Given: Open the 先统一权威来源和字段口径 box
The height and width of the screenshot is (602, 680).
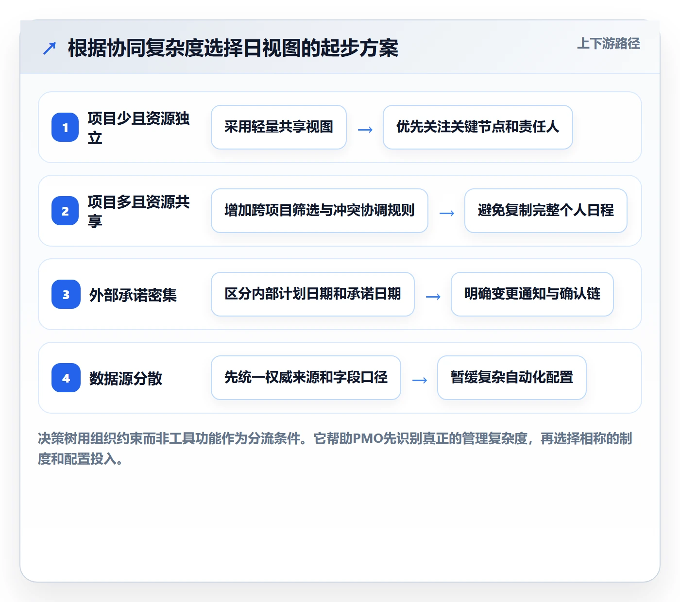Looking at the screenshot, I should click(306, 378).
